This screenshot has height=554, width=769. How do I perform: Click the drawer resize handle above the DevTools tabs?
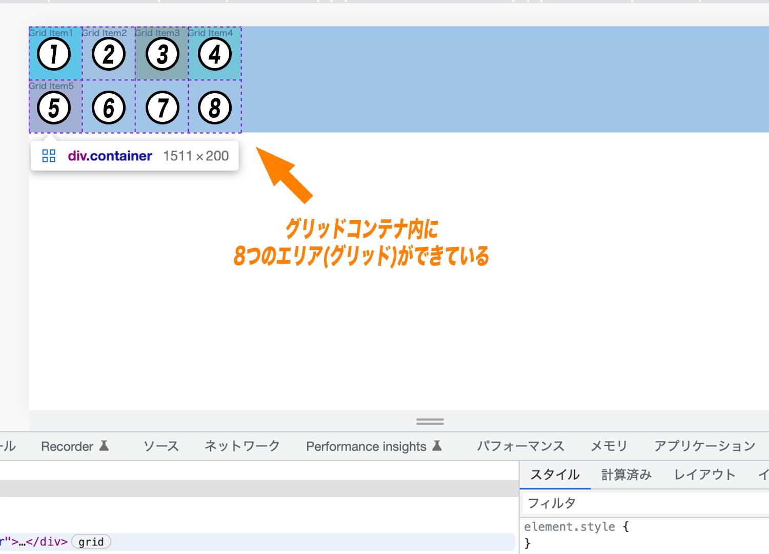(430, 421)
